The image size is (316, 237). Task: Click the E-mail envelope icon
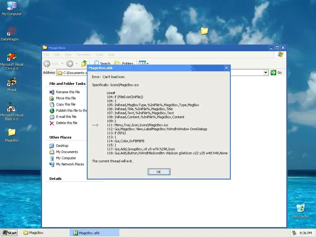[52, 117]
